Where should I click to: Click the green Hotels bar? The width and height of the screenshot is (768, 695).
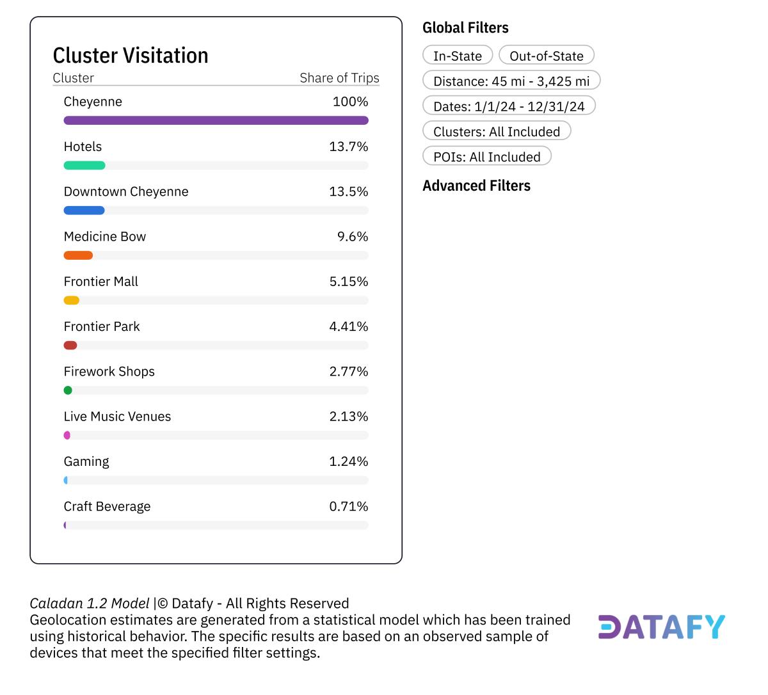[x=84, y=165]
